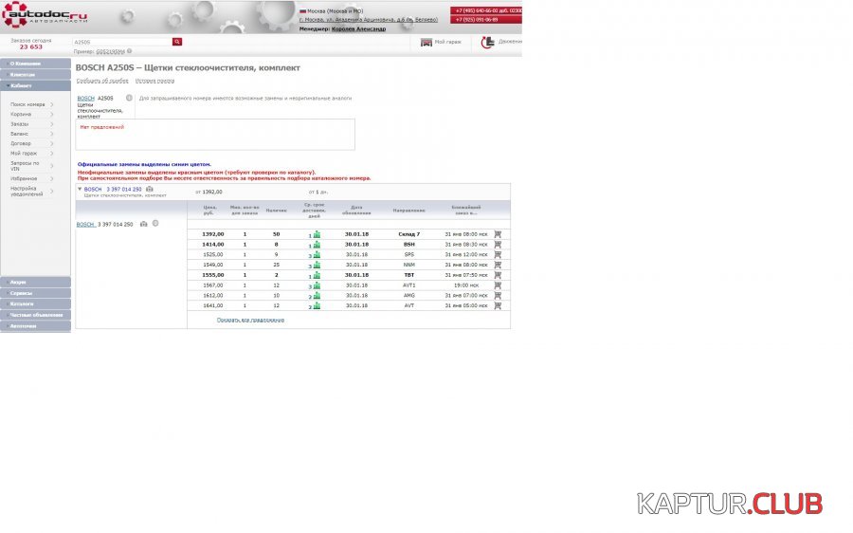Click the underlined BOSCH link in lower row

(85, 225)
